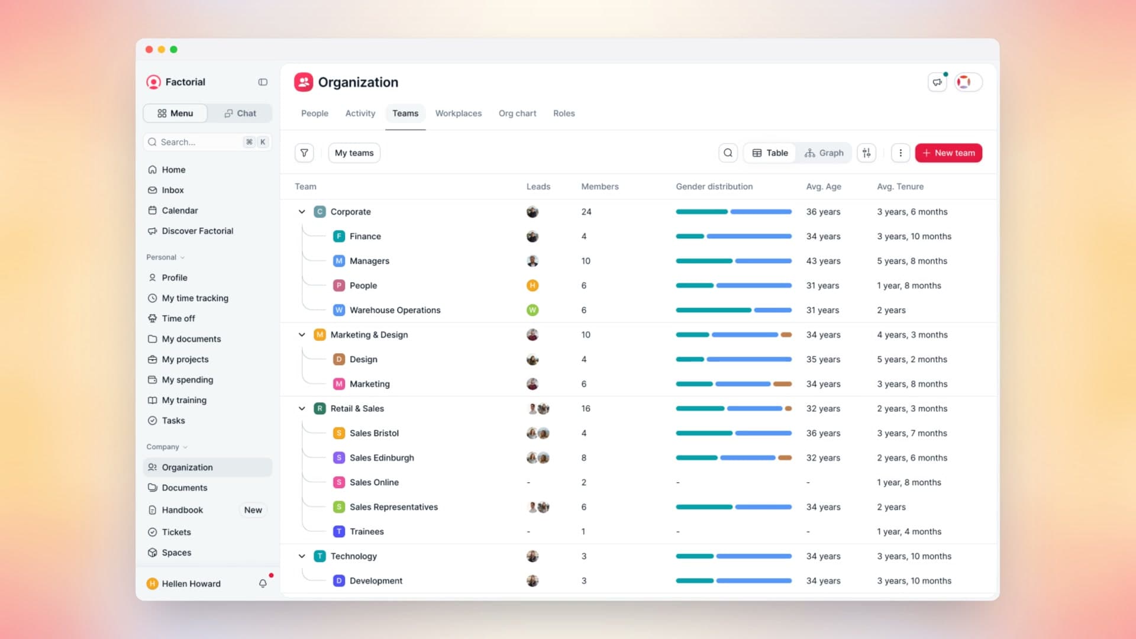Collapse the Retail & Sales team row

point(302,409)
